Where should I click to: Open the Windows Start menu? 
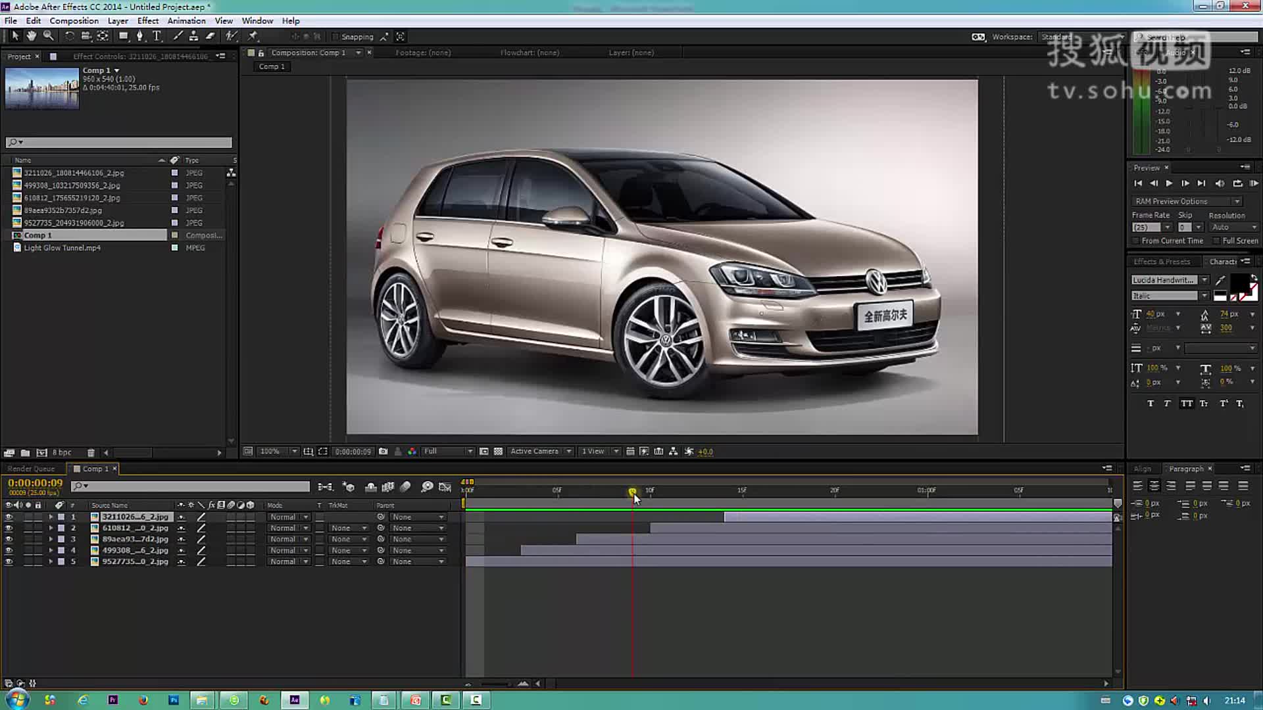(16, 699)
